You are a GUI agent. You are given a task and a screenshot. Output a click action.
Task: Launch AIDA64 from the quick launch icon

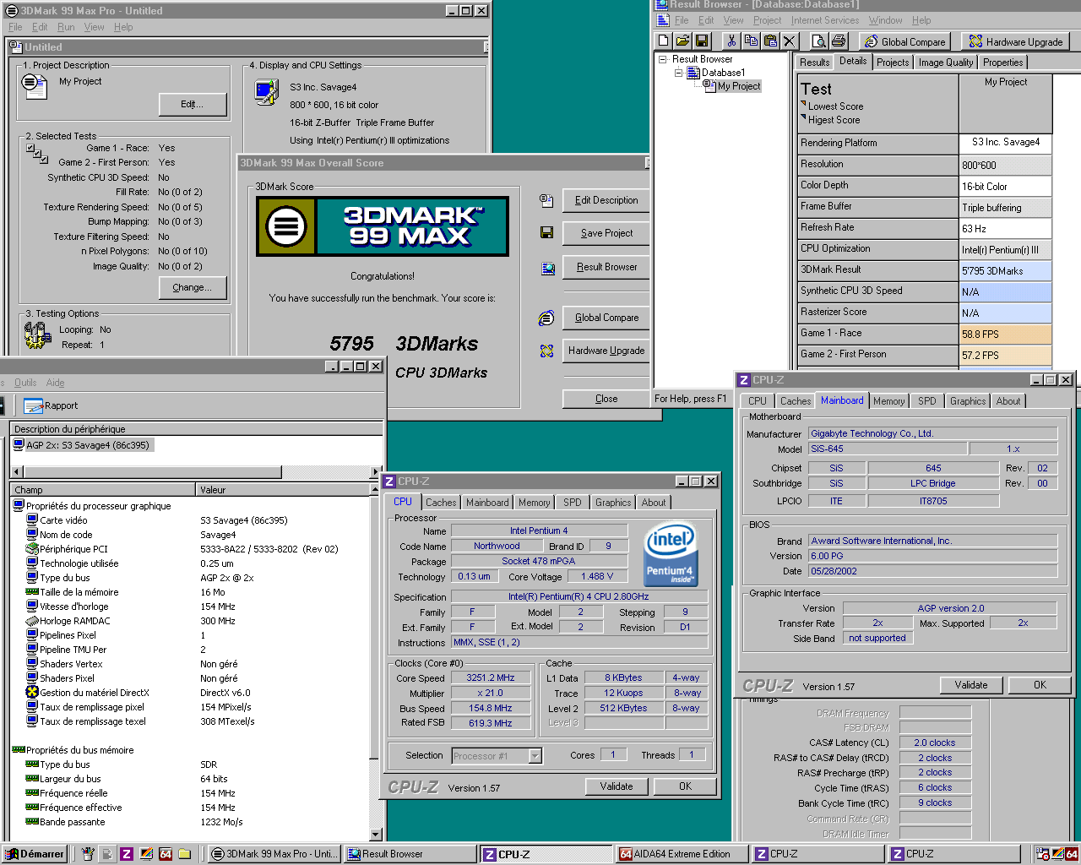[x=166, y=854]
